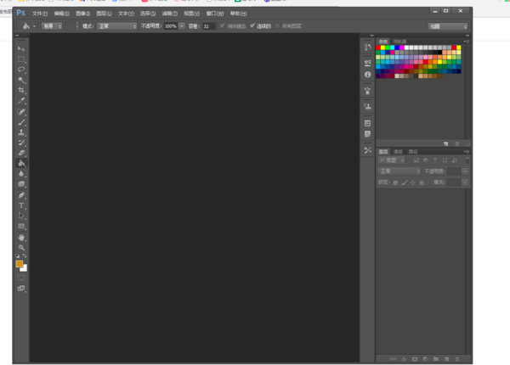Select the Zoom tool
The height and width of the screenshot is (365, 510).
pyautogui.click(x=21, y=248)
